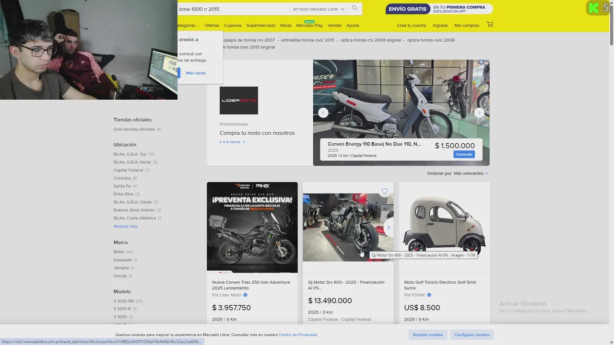The image size is (614, 345).
Task: Click 'Más tarde' in shipping popup
Action: pos(196,73)
